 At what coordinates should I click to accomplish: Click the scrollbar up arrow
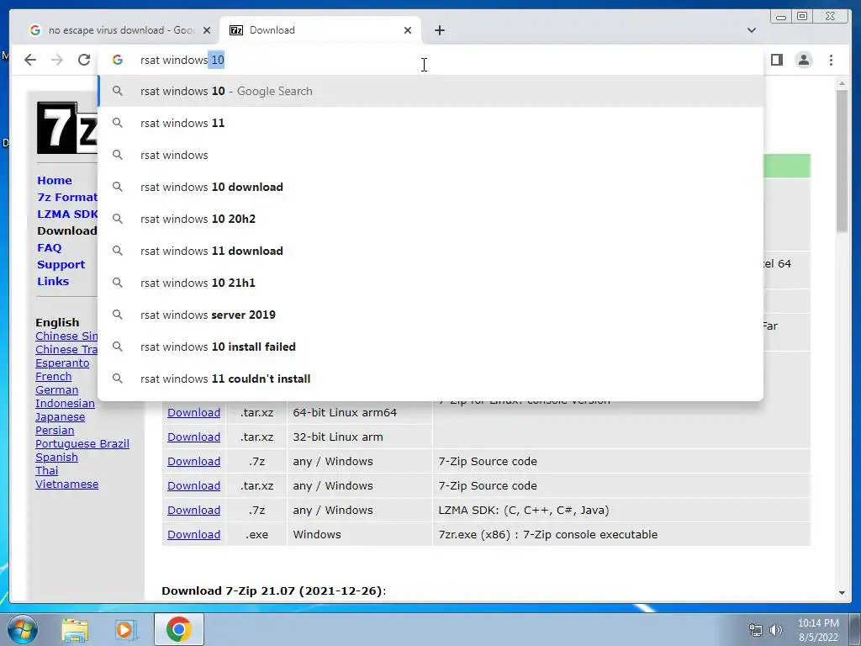pyautogui.click(x=842, y=83)
